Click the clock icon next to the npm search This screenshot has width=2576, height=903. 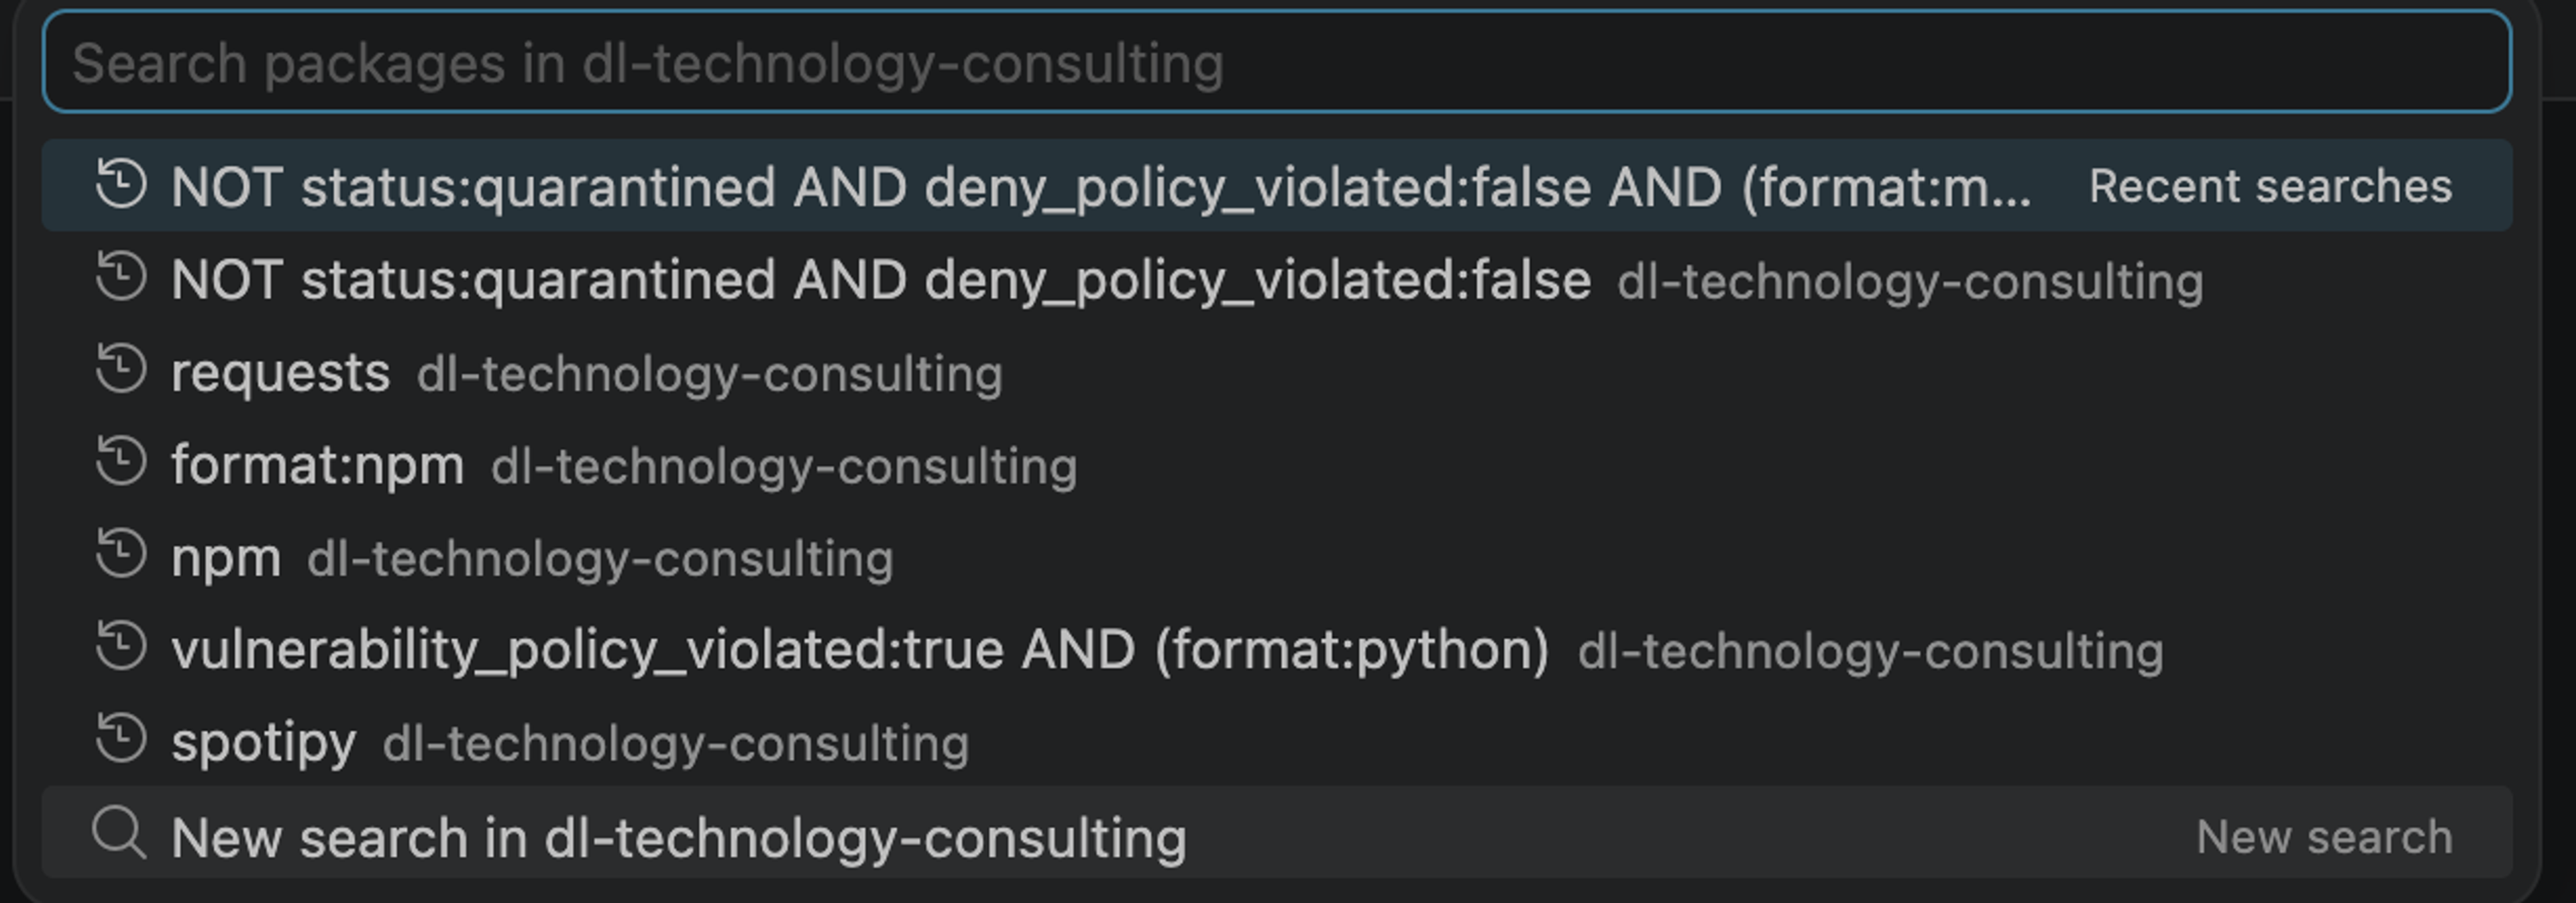click(120, 556)
